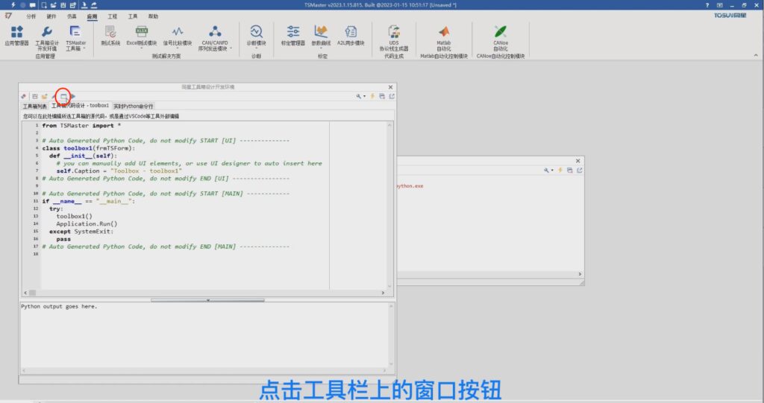
Task: Switch to the 工具箱列表 tab
Action: [x=34, y=107]
